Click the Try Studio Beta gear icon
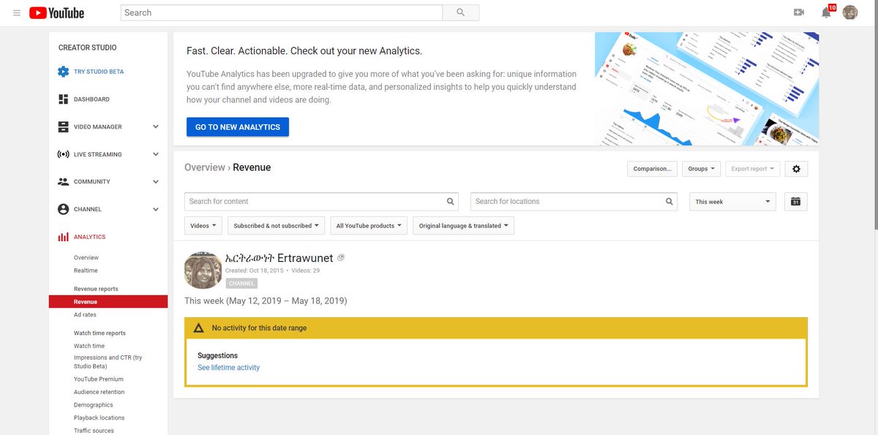The image size is (878, 435). [64, 72]
